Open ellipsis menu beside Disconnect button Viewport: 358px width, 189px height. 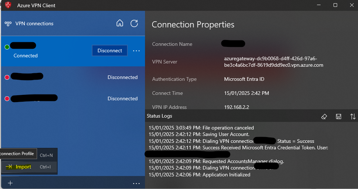click(x=136, y=51)
